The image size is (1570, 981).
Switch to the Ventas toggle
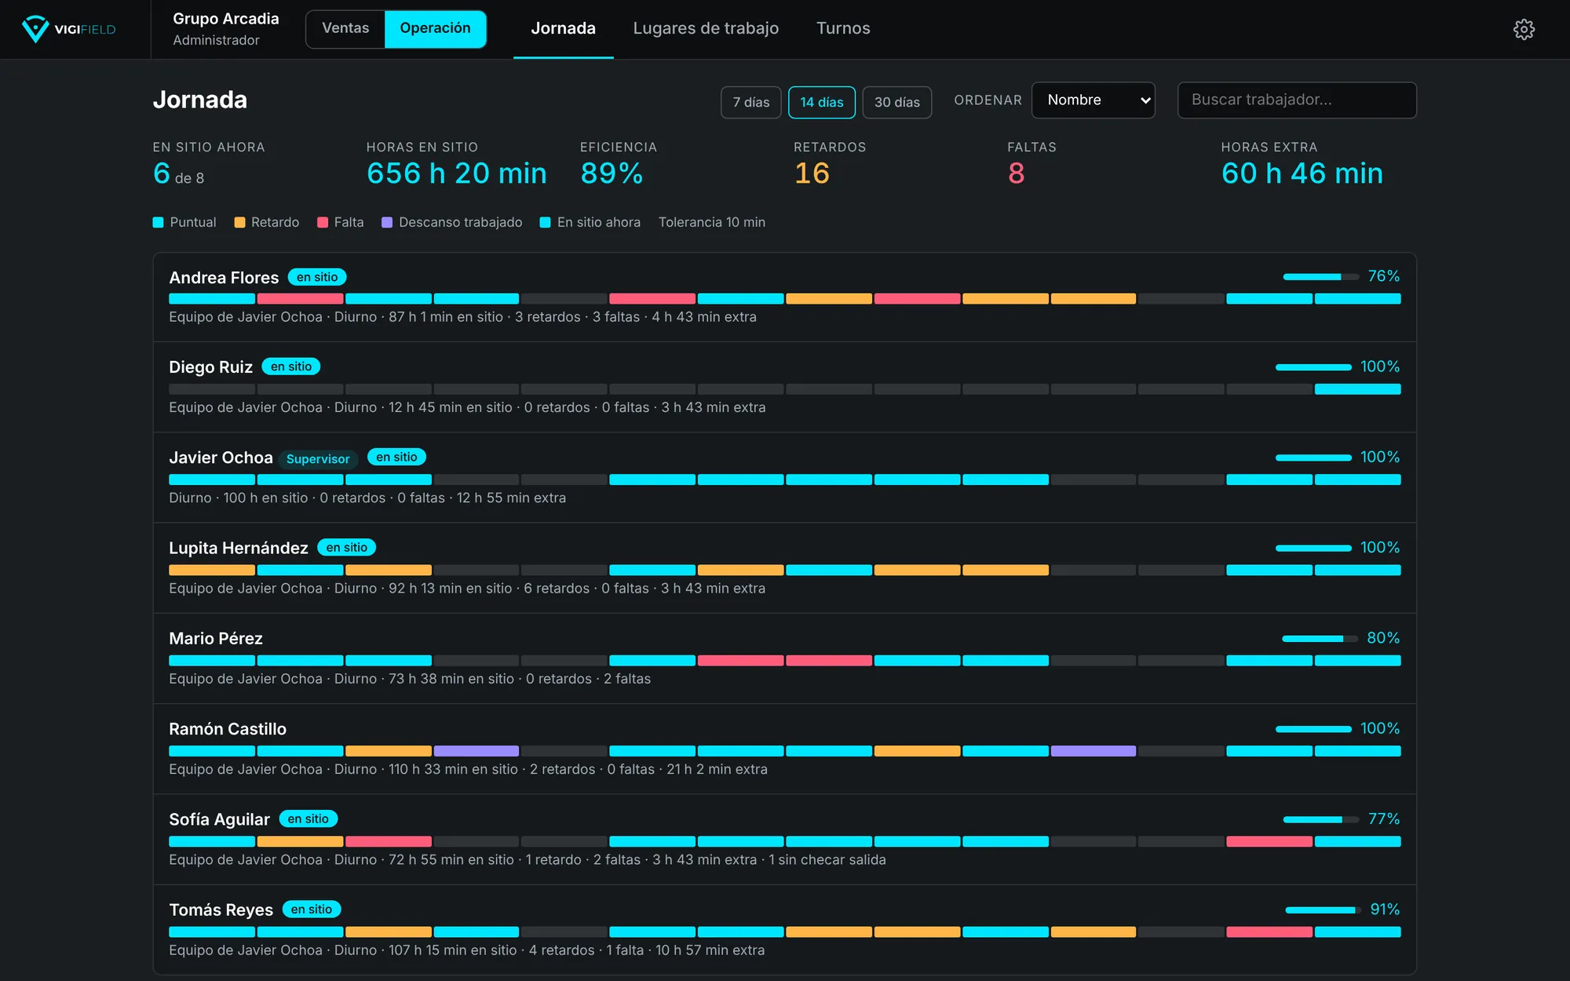(x=345, y=28)
